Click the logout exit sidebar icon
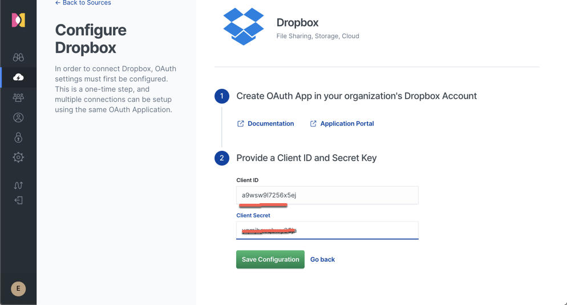This screenshot has height=305, width=567. pyautogui.click(x=18, y=200)
